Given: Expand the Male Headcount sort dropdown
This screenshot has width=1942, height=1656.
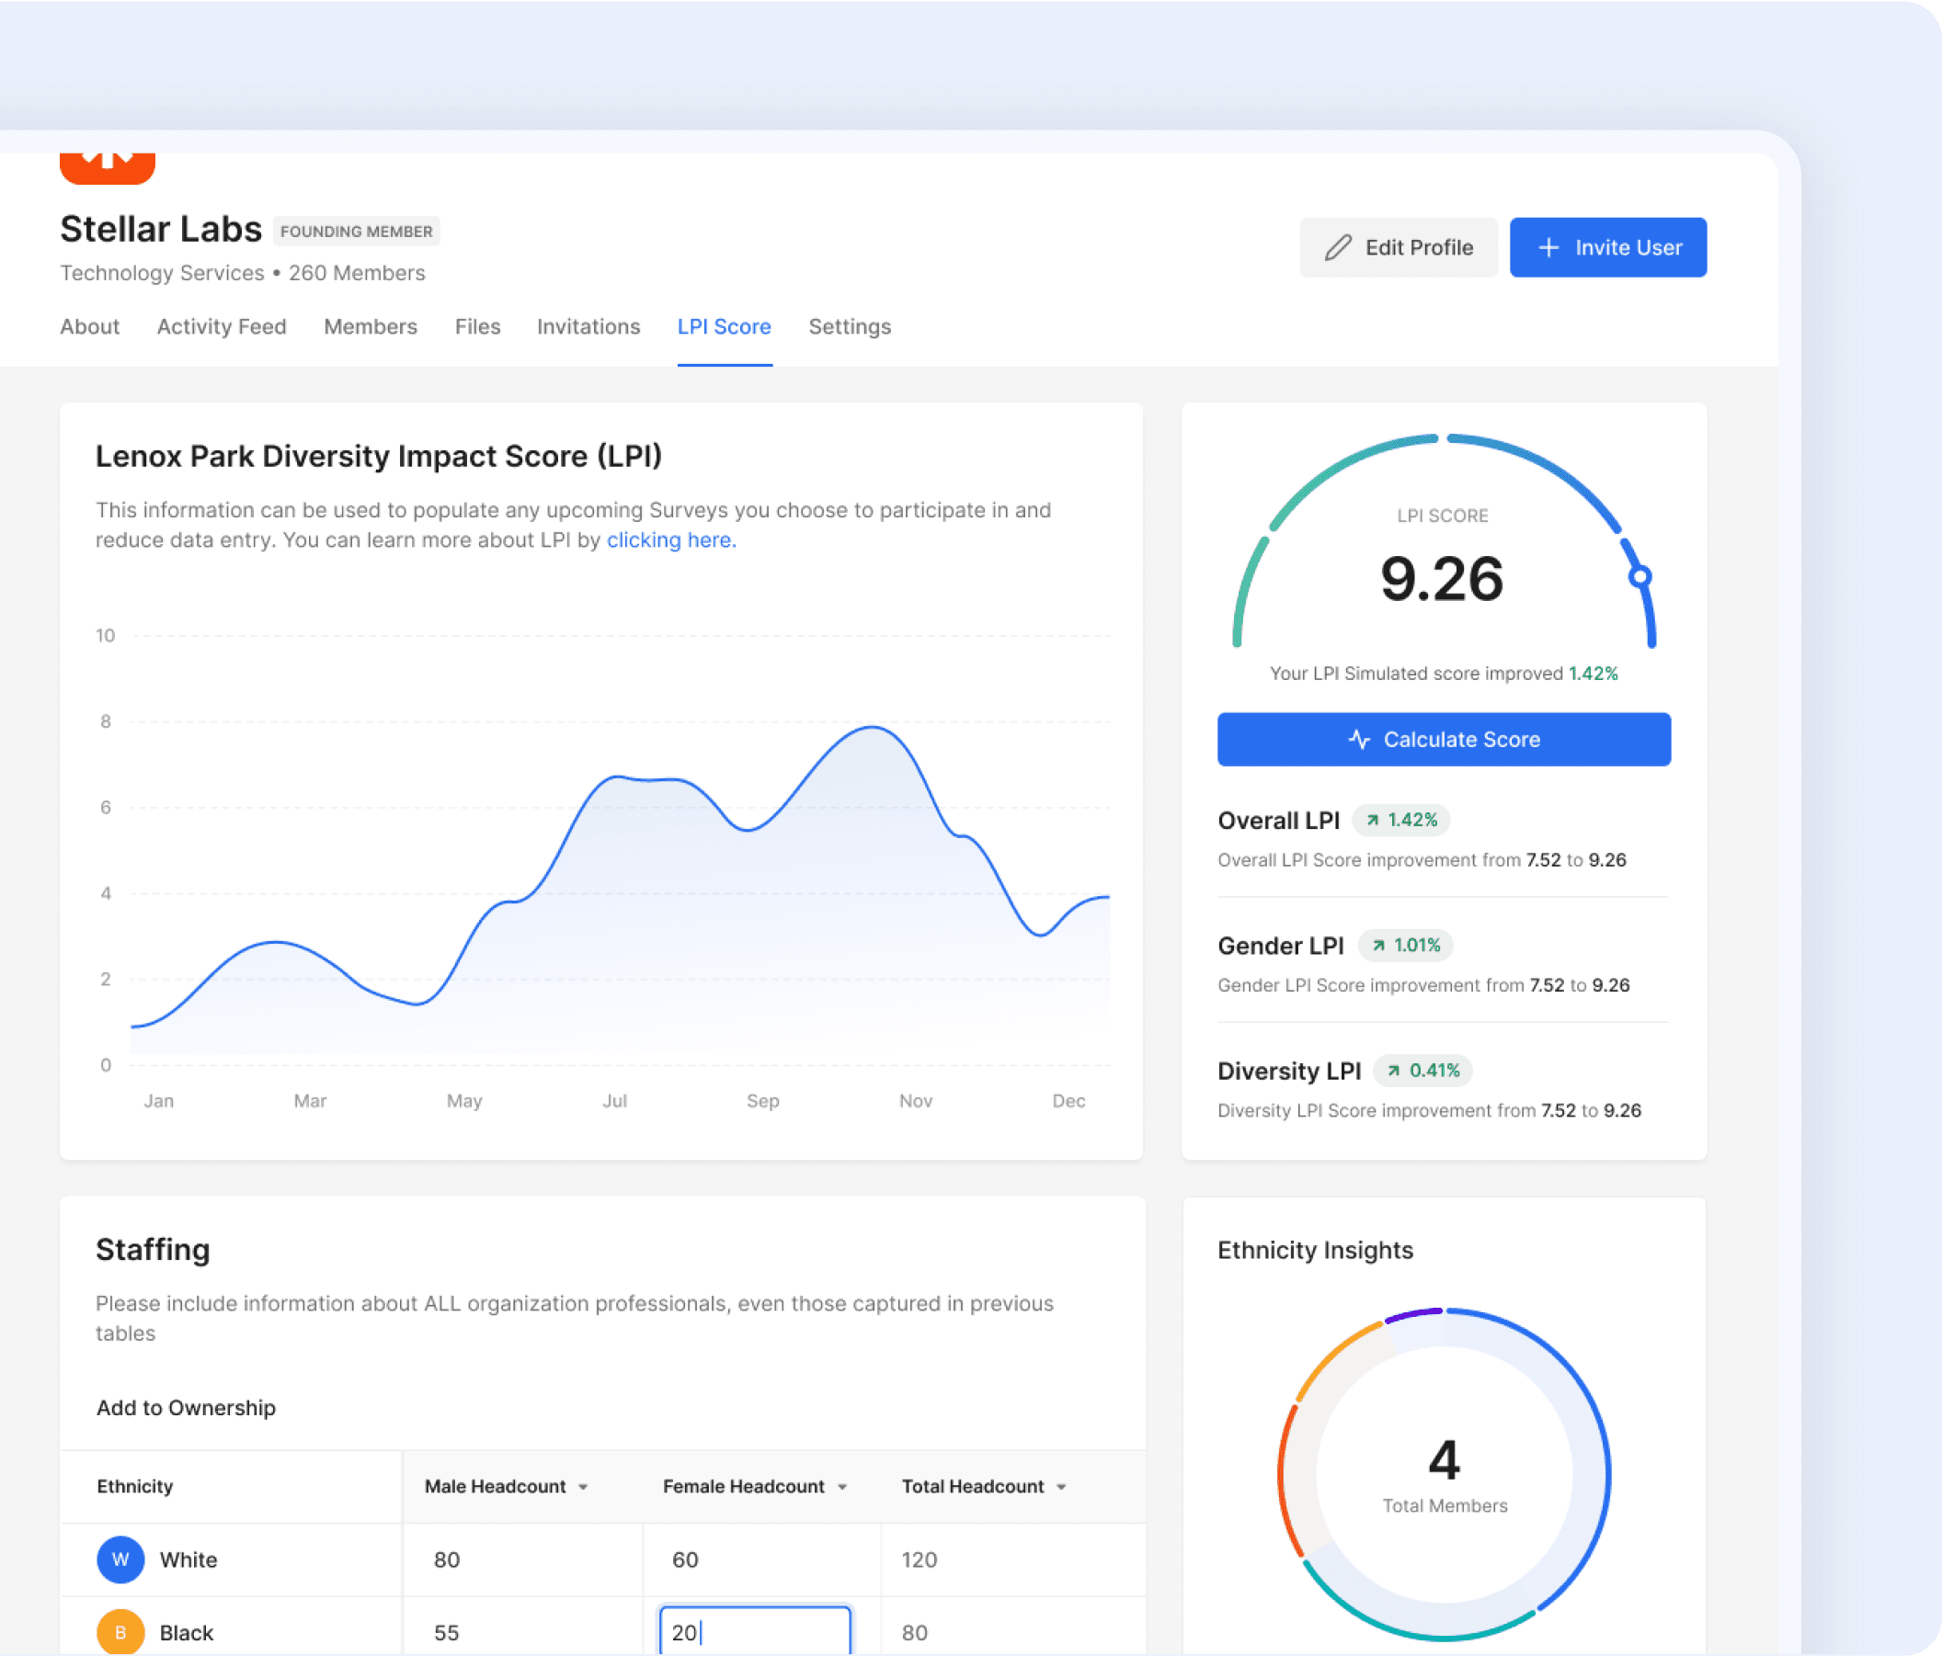Looking at the screenshot, I should (583, 1487).
